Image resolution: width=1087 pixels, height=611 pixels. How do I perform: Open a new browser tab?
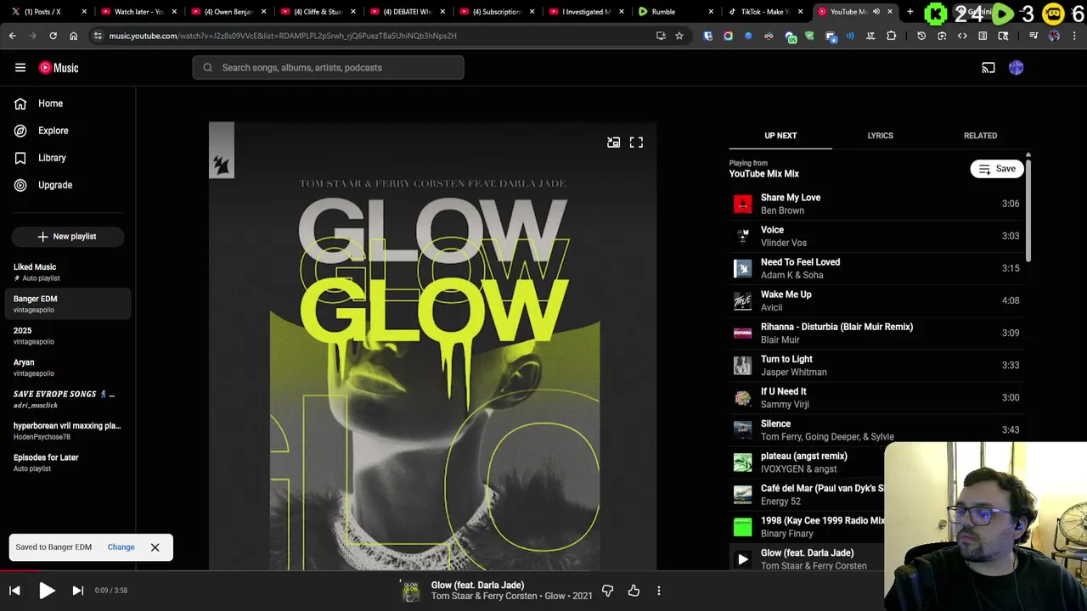click(910, 12)
